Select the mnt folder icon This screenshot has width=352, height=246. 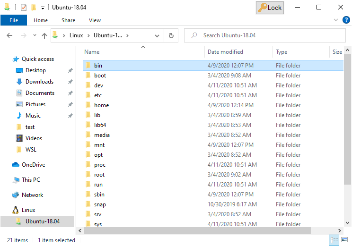[x=88, y=145]
